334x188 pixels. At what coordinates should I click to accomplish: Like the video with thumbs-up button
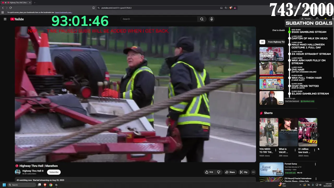(x=209, y=172)
